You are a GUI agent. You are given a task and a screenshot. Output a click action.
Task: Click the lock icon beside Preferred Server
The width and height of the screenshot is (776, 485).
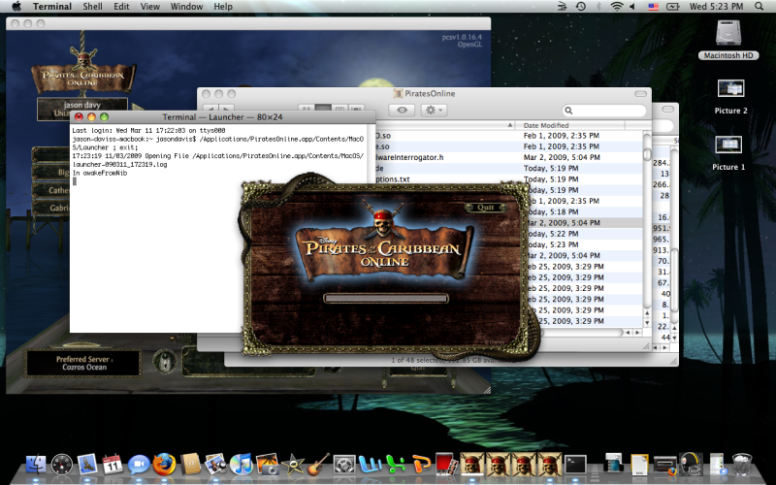click(x=164, y=362)
